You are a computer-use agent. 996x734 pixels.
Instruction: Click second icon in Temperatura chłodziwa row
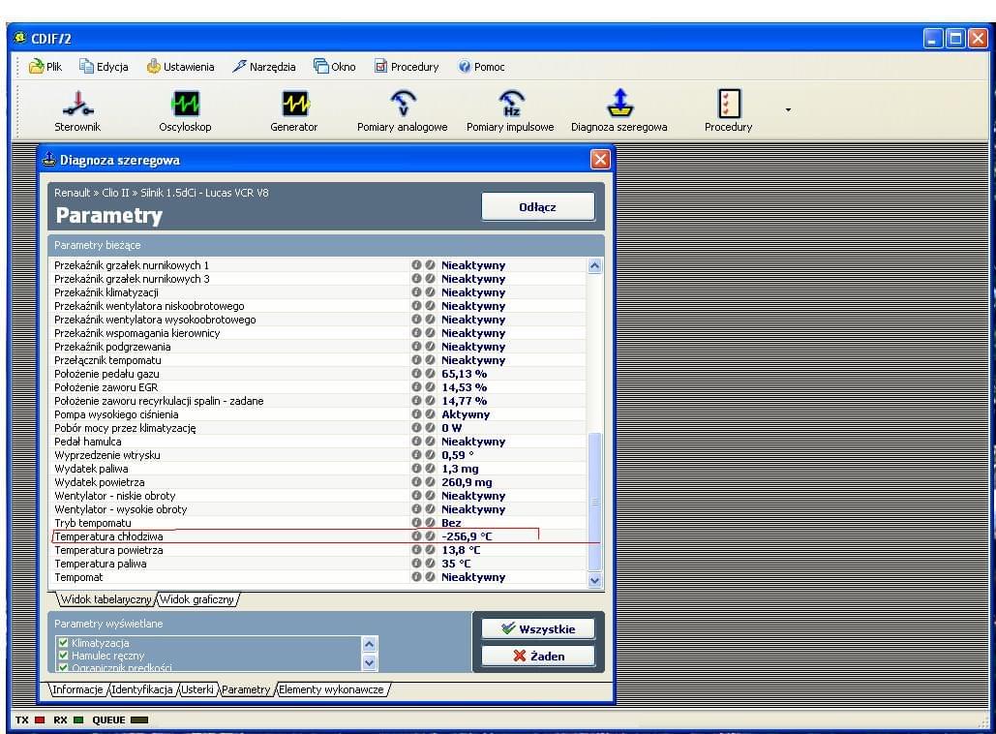tap(430, 536)
